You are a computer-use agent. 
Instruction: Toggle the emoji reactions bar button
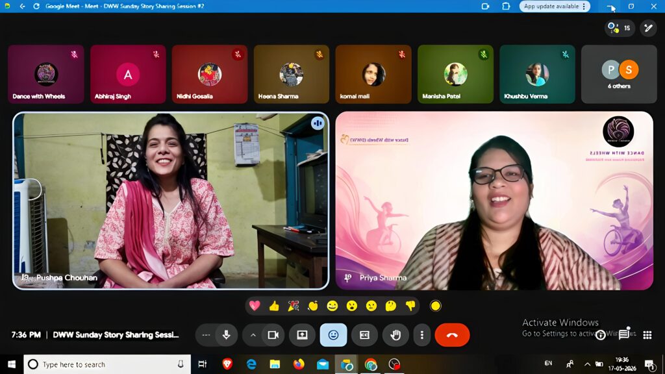(x=333, y=335)
